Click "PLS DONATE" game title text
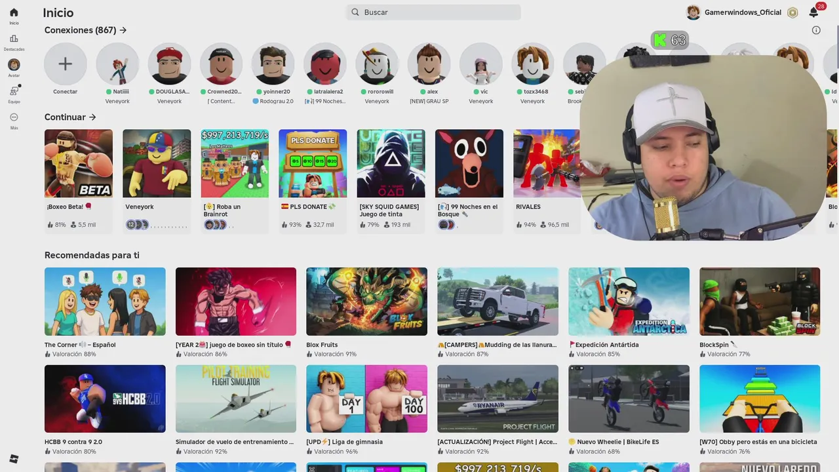The width and height of the screenshot is (839, 472). 308,206
